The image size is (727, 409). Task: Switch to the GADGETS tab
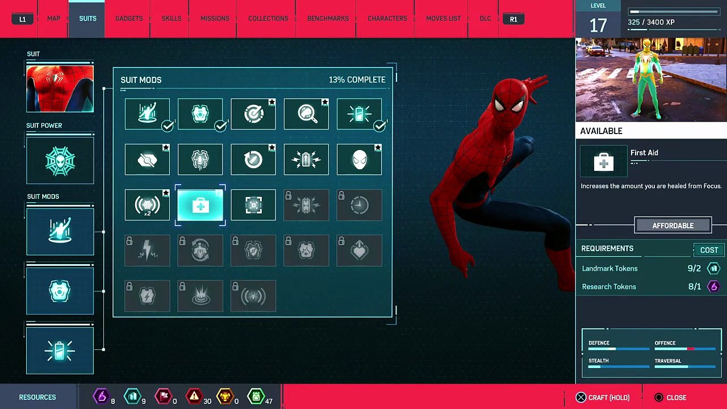[129, 19]
